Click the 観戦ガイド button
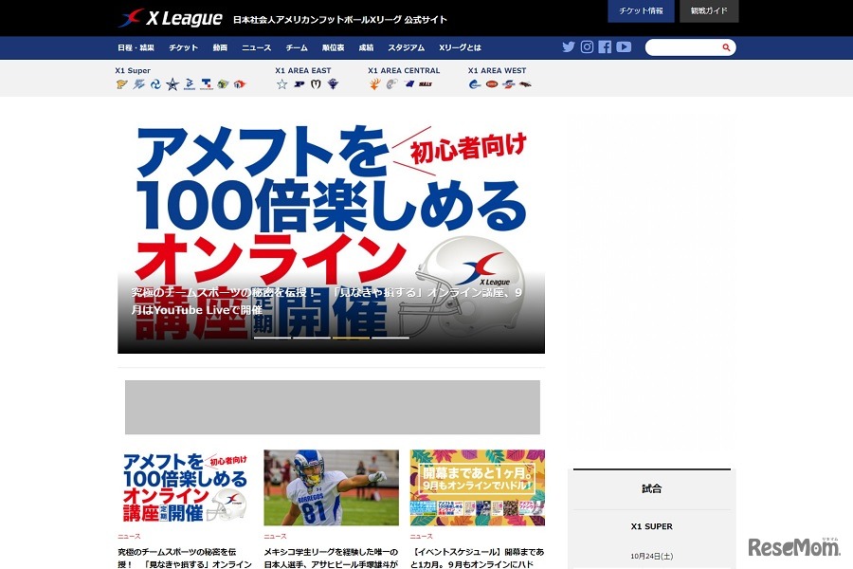 709,10
